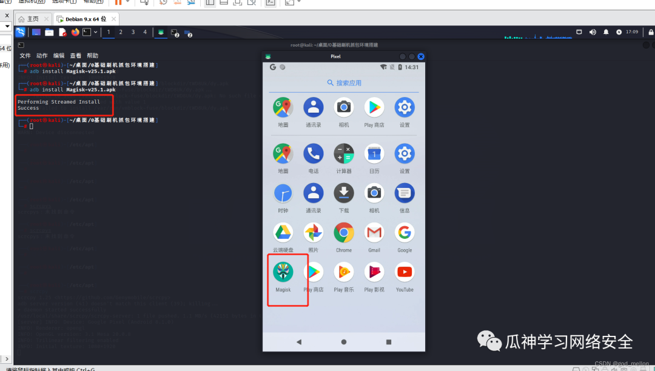
Task: Click the 17:09 clock in the panel
Action: click(x=632, y=32)
